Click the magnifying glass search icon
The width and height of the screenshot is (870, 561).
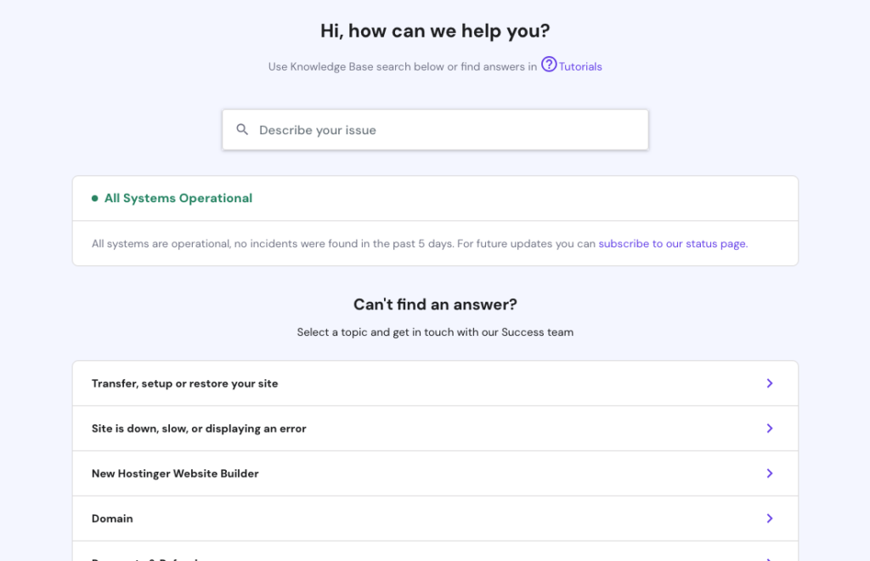(242, 129)
